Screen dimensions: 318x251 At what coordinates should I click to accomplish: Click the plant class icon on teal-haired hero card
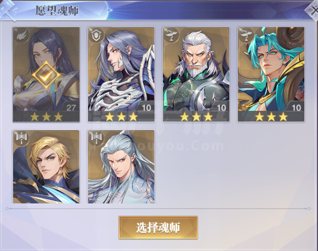click(x=246, y=36)
